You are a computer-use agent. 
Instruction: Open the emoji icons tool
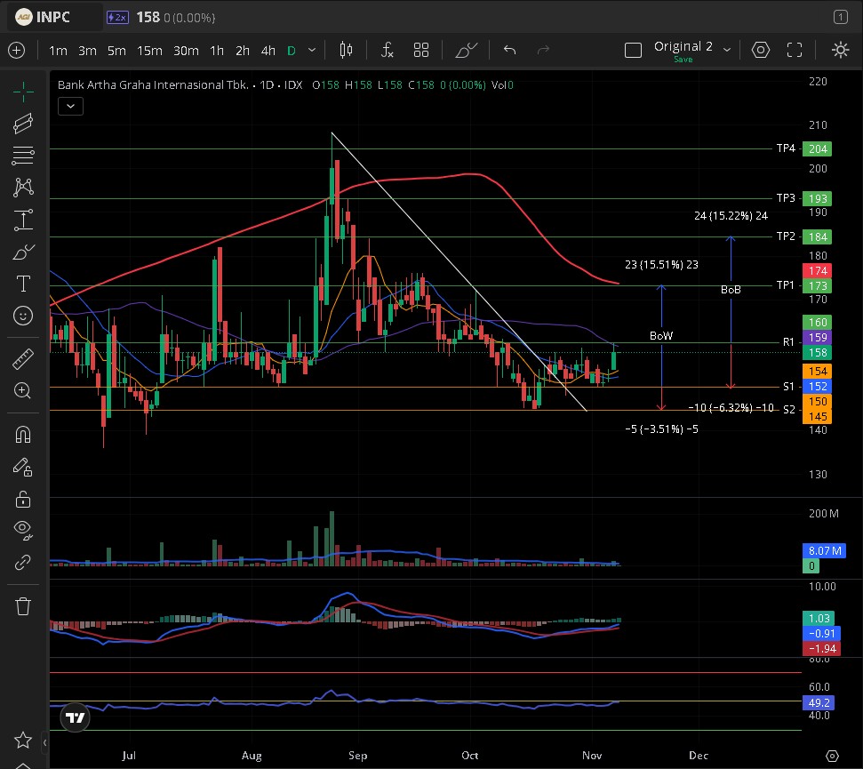[23, 316]
